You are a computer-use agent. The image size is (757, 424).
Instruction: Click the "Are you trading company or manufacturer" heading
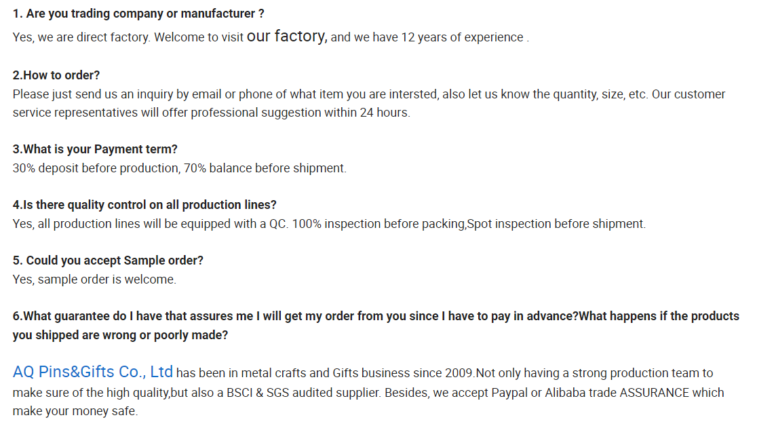click(138, 14)
